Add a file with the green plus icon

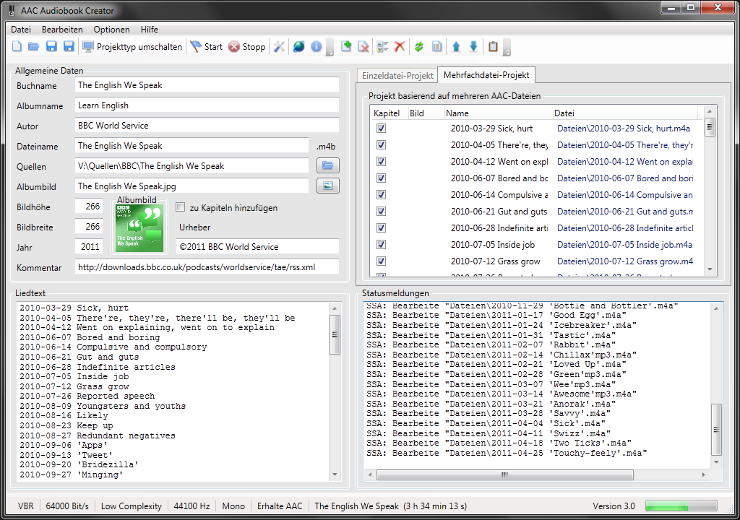346,47
